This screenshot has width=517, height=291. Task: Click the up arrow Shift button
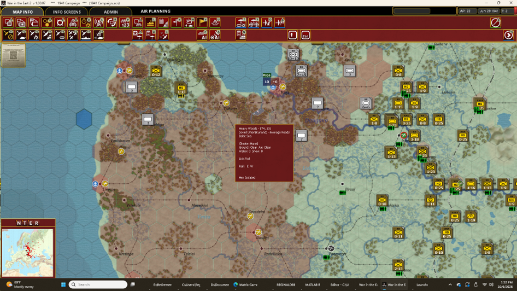[x=292, y=35]
